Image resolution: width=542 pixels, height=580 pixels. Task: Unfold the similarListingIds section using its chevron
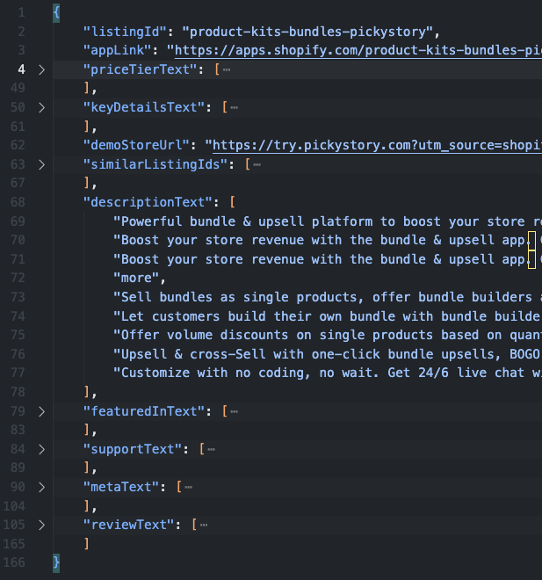[x=40, y=164]
